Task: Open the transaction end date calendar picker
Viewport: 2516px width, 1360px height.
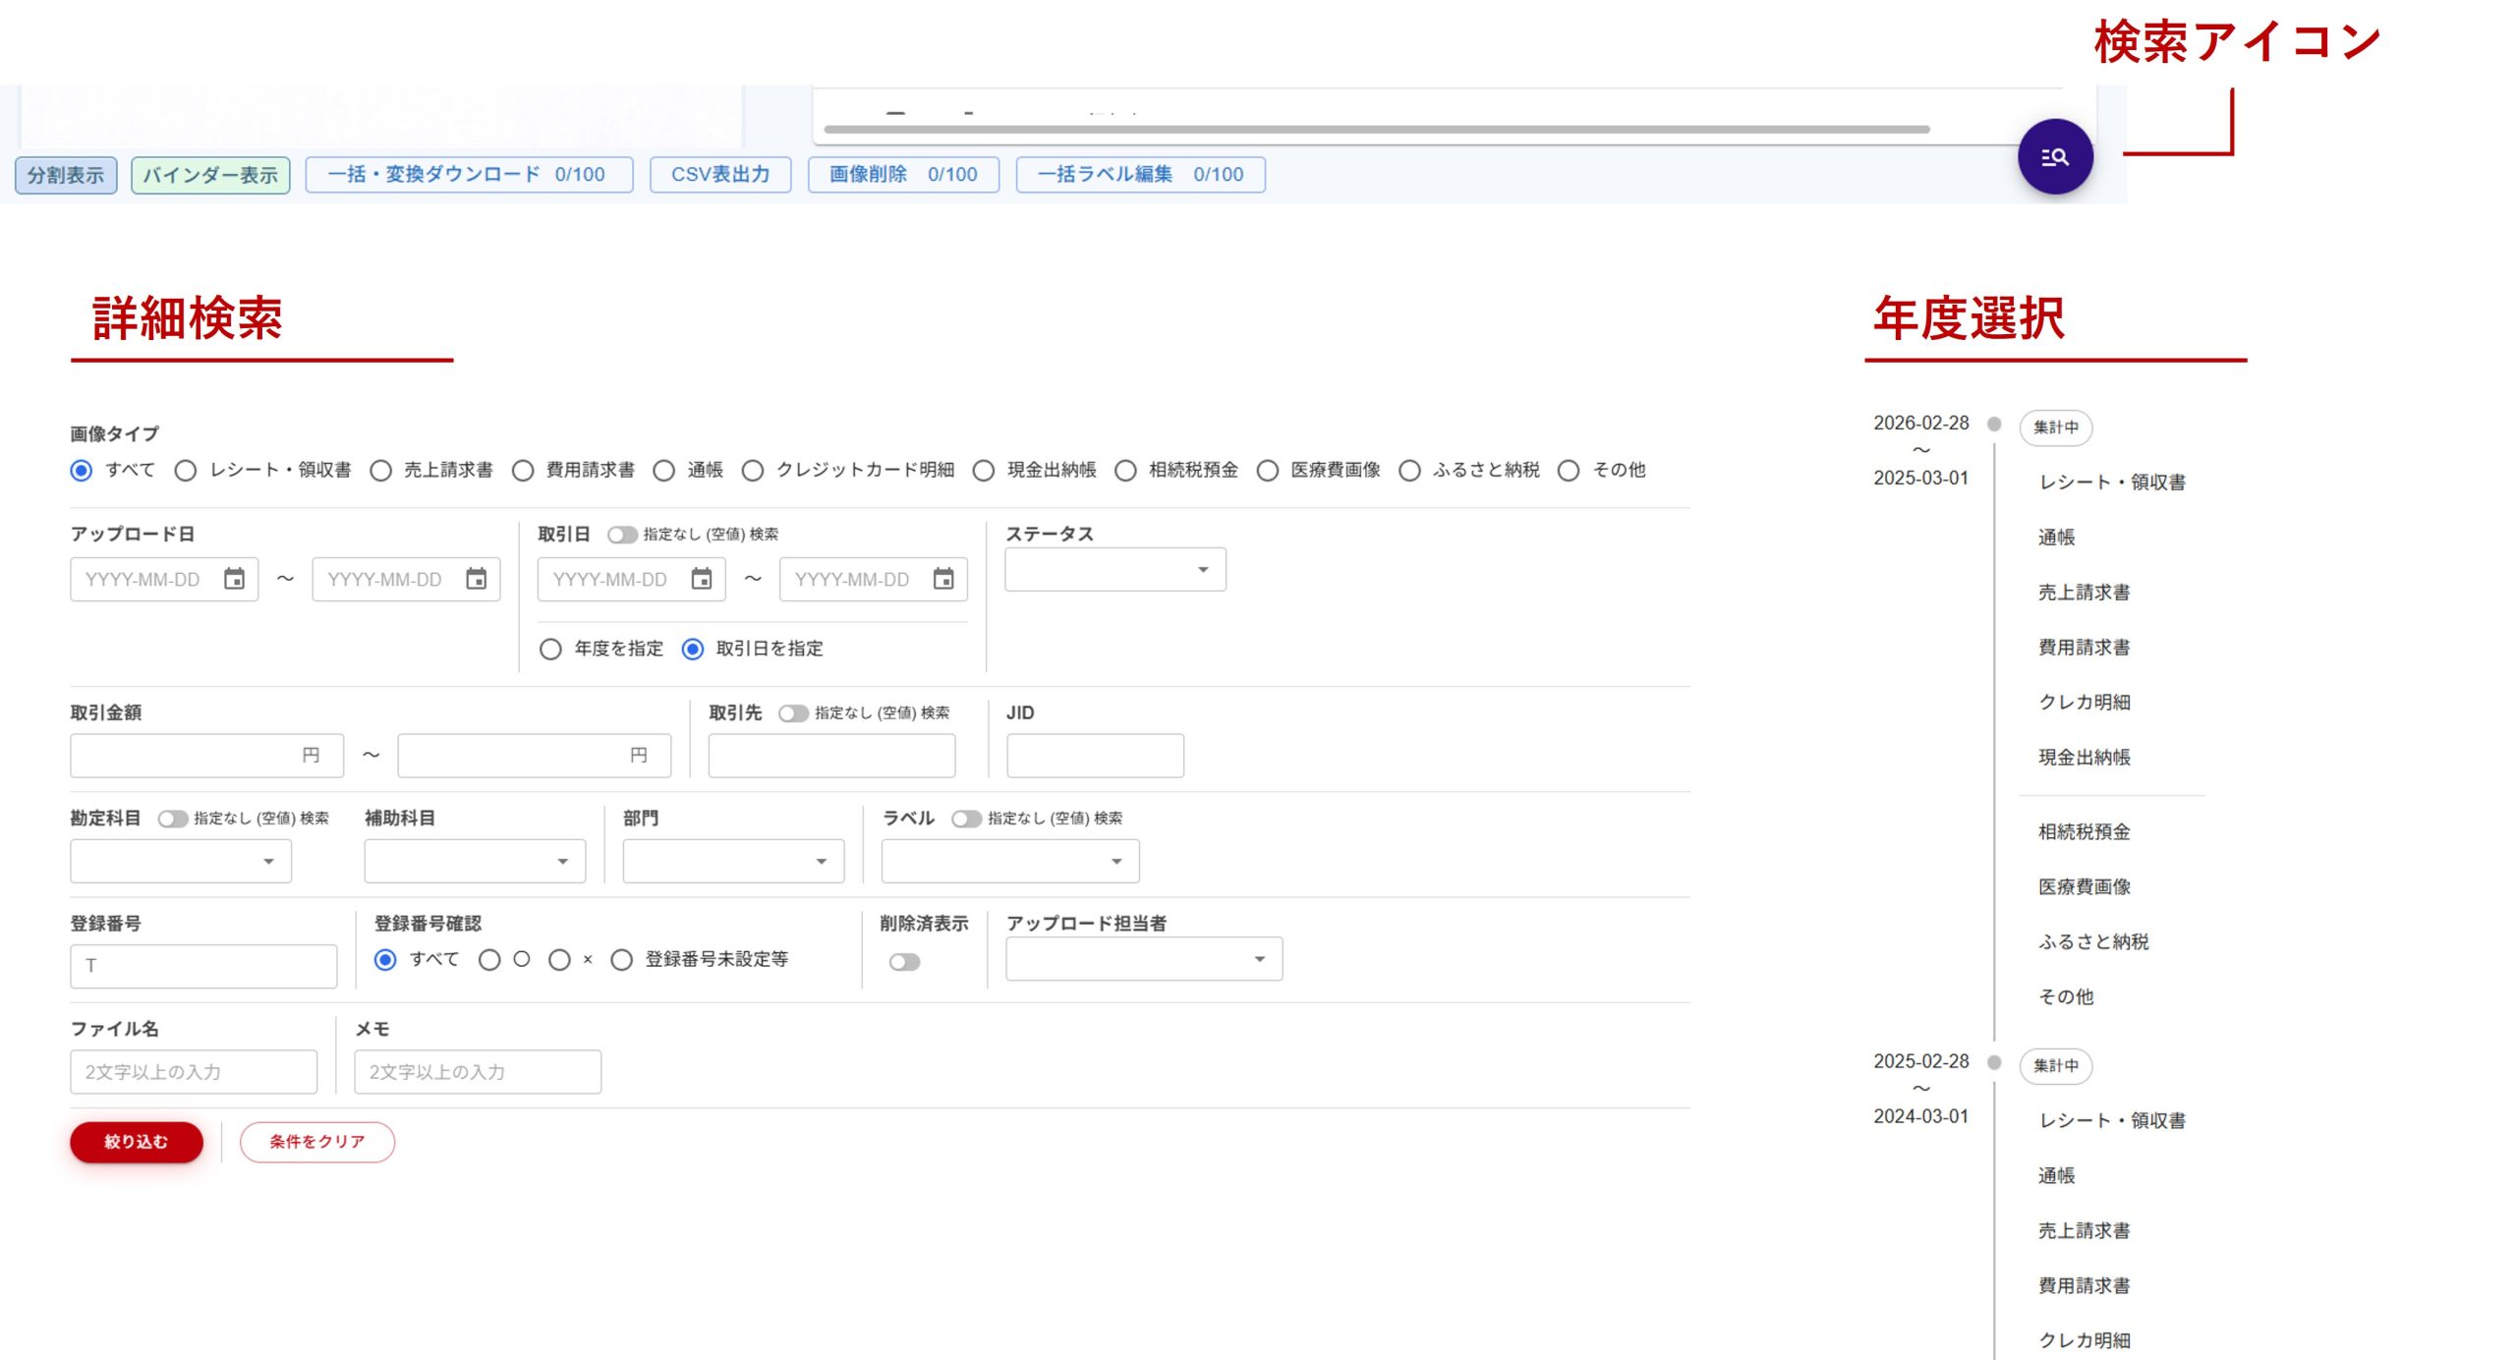Action: click(943, 579)
